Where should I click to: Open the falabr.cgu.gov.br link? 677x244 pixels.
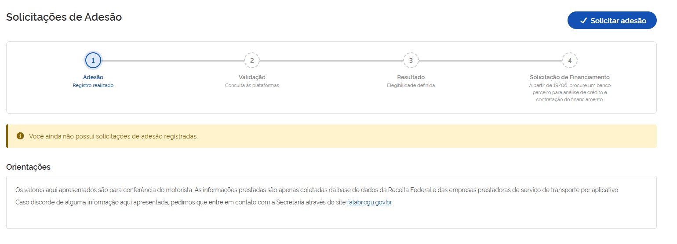369,203
